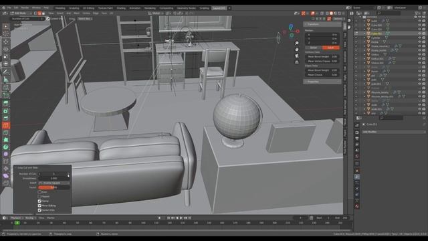The image size is (428, 241).
Task: Uncheck Correct UVs in Loop Cut panel
Action: [39, 210]
